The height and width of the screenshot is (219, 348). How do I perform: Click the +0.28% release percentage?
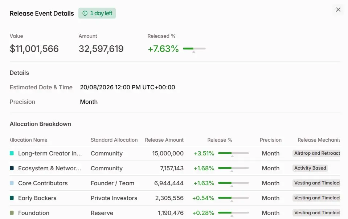(x=203, y=213)
